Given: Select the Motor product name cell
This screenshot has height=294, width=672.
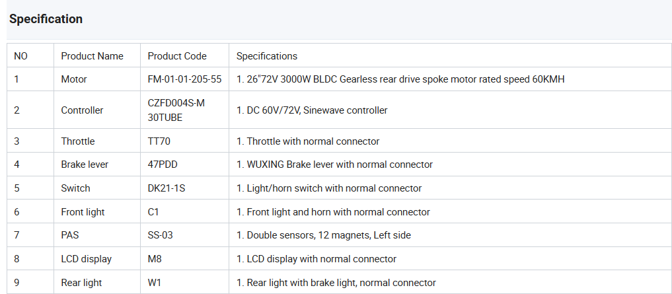Looking at the screenshot, I should coord(74,79).
